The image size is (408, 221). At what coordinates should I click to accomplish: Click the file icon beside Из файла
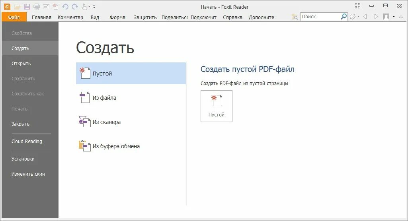[x=84, y=97]
